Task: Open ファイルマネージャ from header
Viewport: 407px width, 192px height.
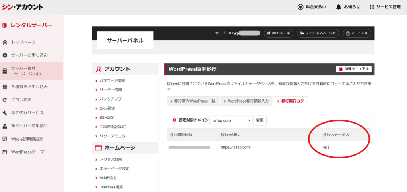Action: [x=318, y=33]
